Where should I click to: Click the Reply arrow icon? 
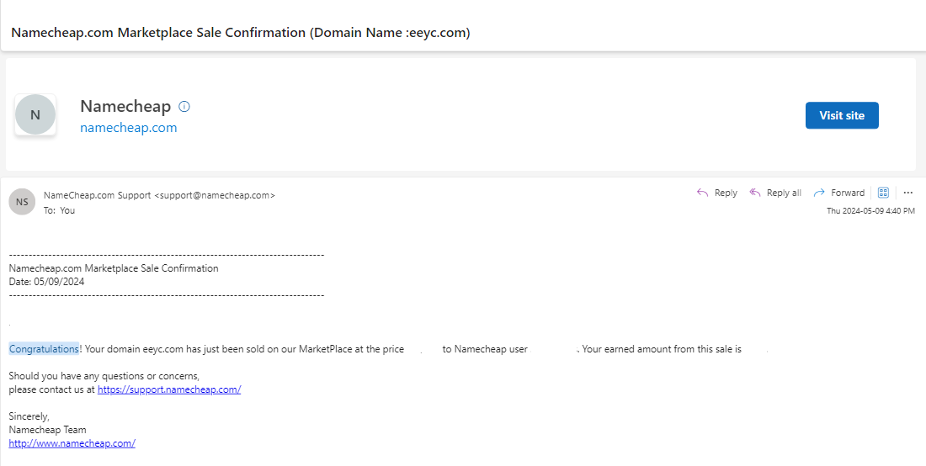(702, 193)
